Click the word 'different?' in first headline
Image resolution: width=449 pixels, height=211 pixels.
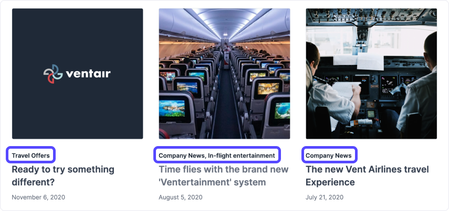click(x=33, y=182)
